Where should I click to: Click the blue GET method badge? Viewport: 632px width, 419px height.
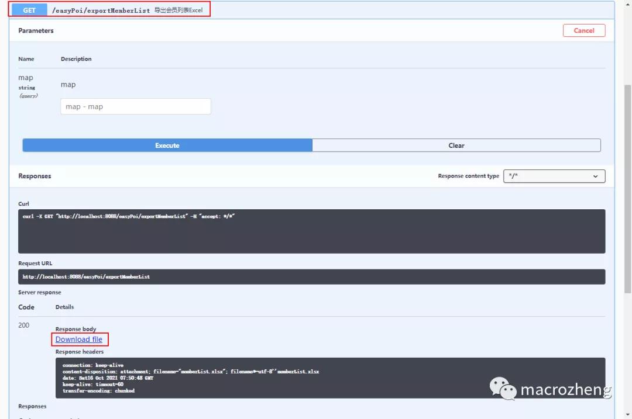coord(28,10)
